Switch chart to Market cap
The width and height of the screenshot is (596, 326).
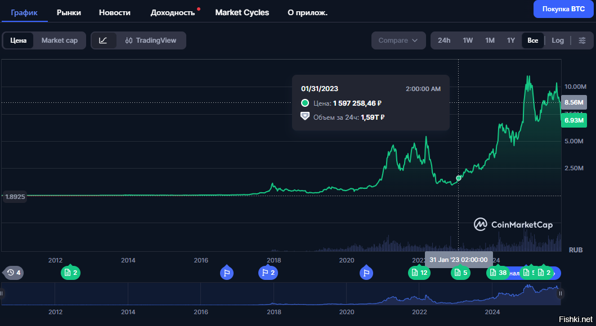pyautogui.click(x=59, y=40)
